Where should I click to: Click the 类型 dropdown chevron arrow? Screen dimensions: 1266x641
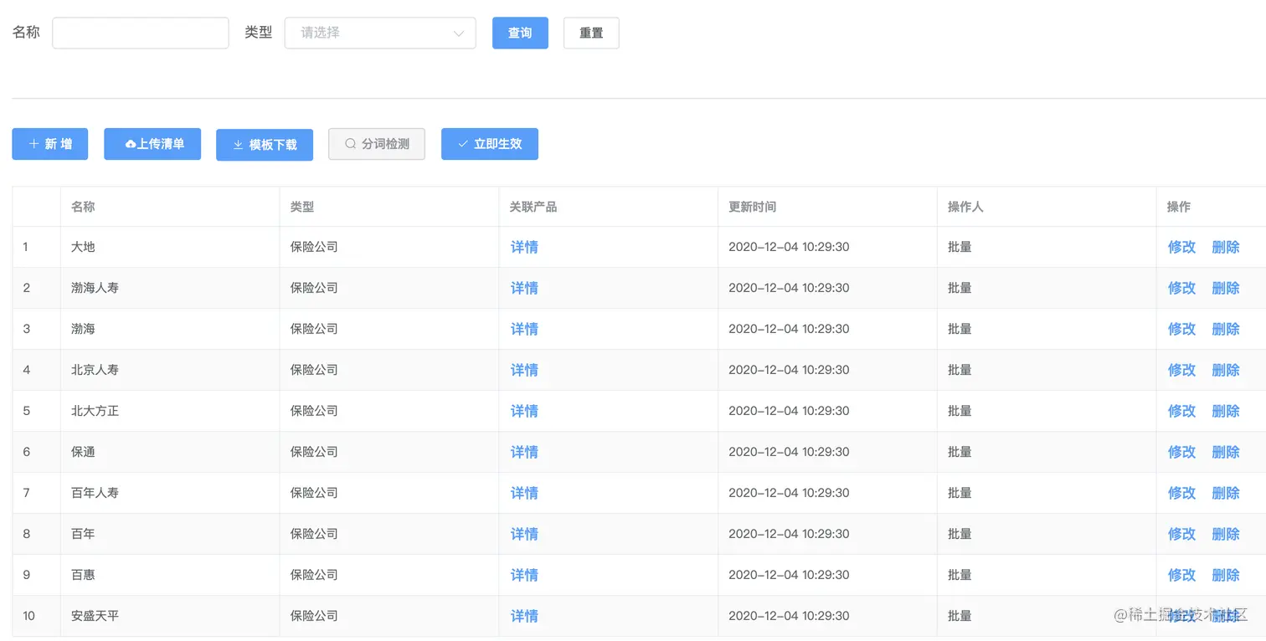[x=459, y=33]
